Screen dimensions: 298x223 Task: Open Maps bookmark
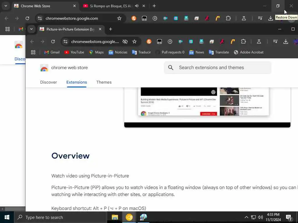tap(96, 52)
